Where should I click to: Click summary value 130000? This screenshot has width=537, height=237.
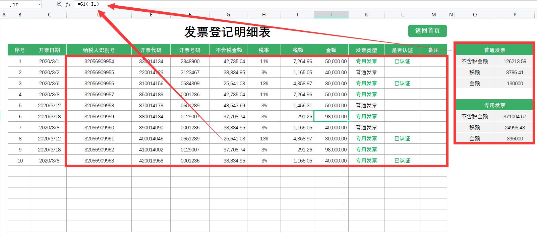click(515, 83)
